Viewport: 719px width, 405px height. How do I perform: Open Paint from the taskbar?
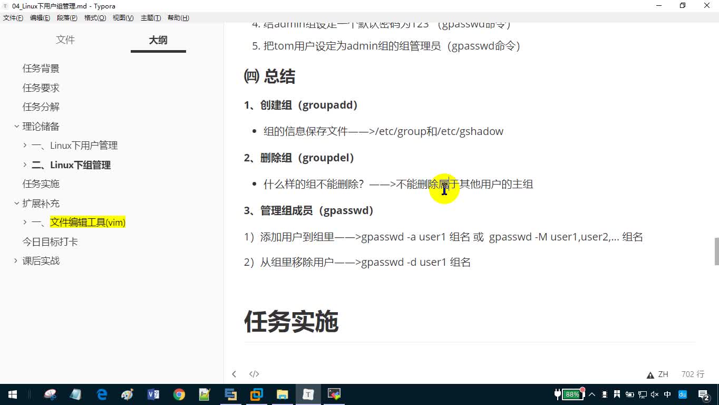tap(127, 394)
